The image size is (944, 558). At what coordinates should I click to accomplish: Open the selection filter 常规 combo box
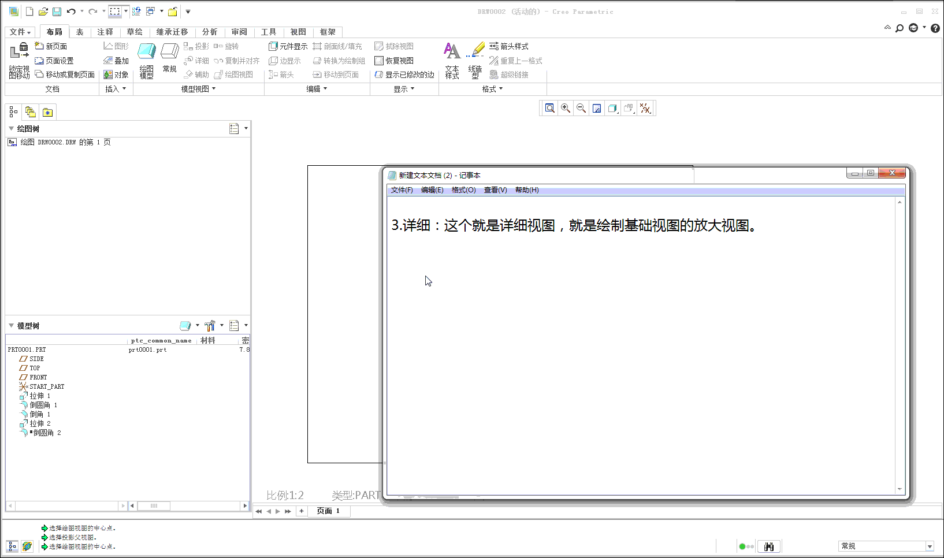(886, 546)
